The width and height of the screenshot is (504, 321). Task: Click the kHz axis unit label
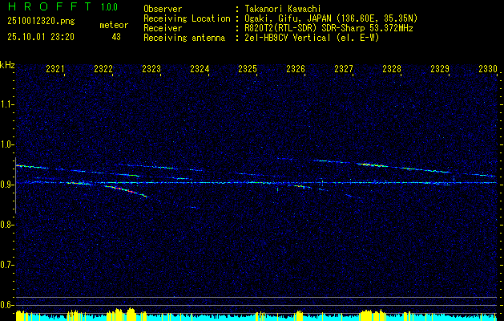point(7,65)
